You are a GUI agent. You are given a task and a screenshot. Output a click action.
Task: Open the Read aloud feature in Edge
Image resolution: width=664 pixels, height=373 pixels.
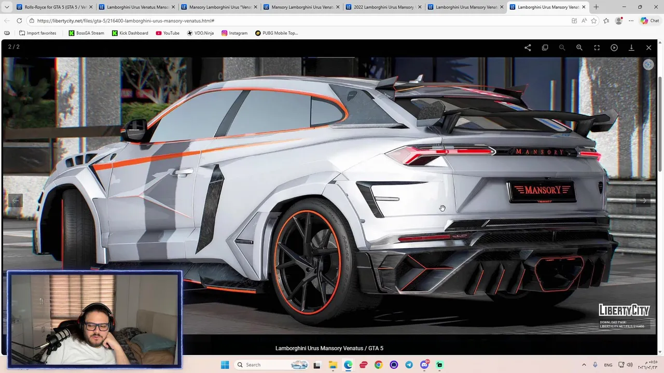[584, 21]
